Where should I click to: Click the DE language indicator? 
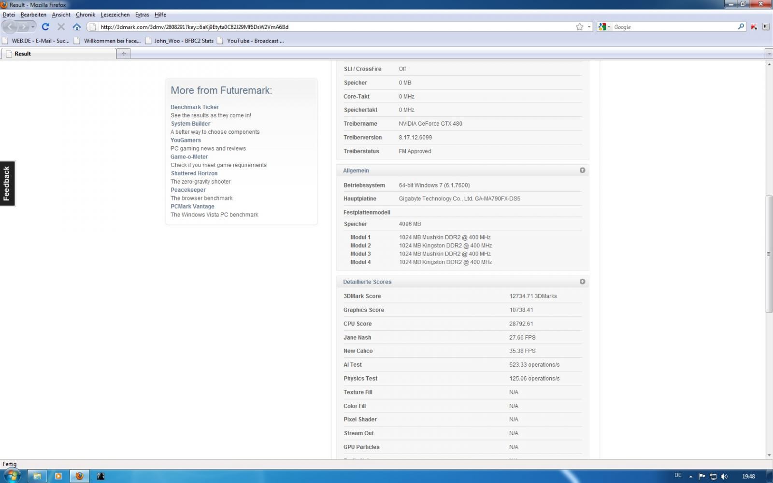point(678,476)
